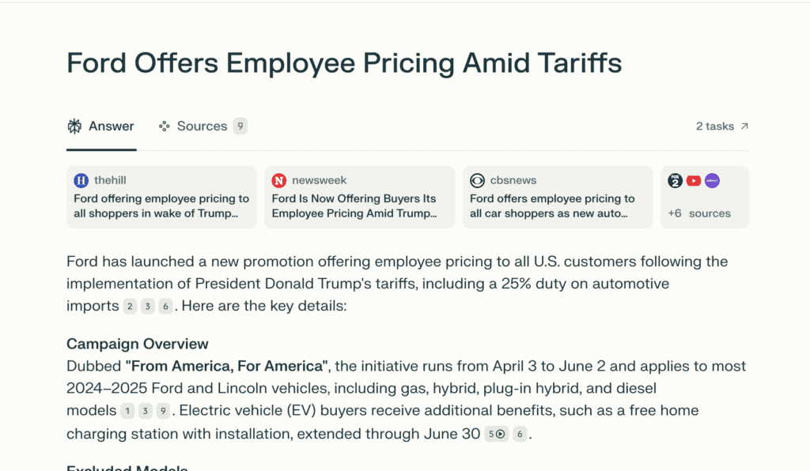Open thehill article on employee pricing
The image size is (810, 471).
(161, 206)
